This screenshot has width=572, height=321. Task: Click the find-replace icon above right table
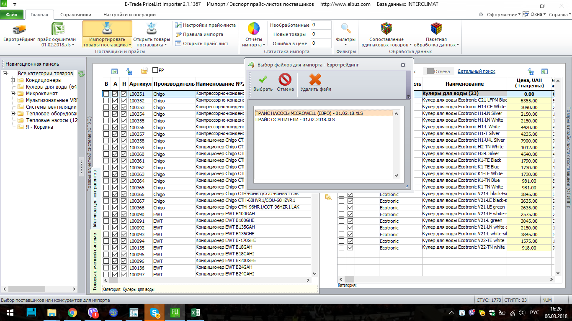[x=531, y=71]
